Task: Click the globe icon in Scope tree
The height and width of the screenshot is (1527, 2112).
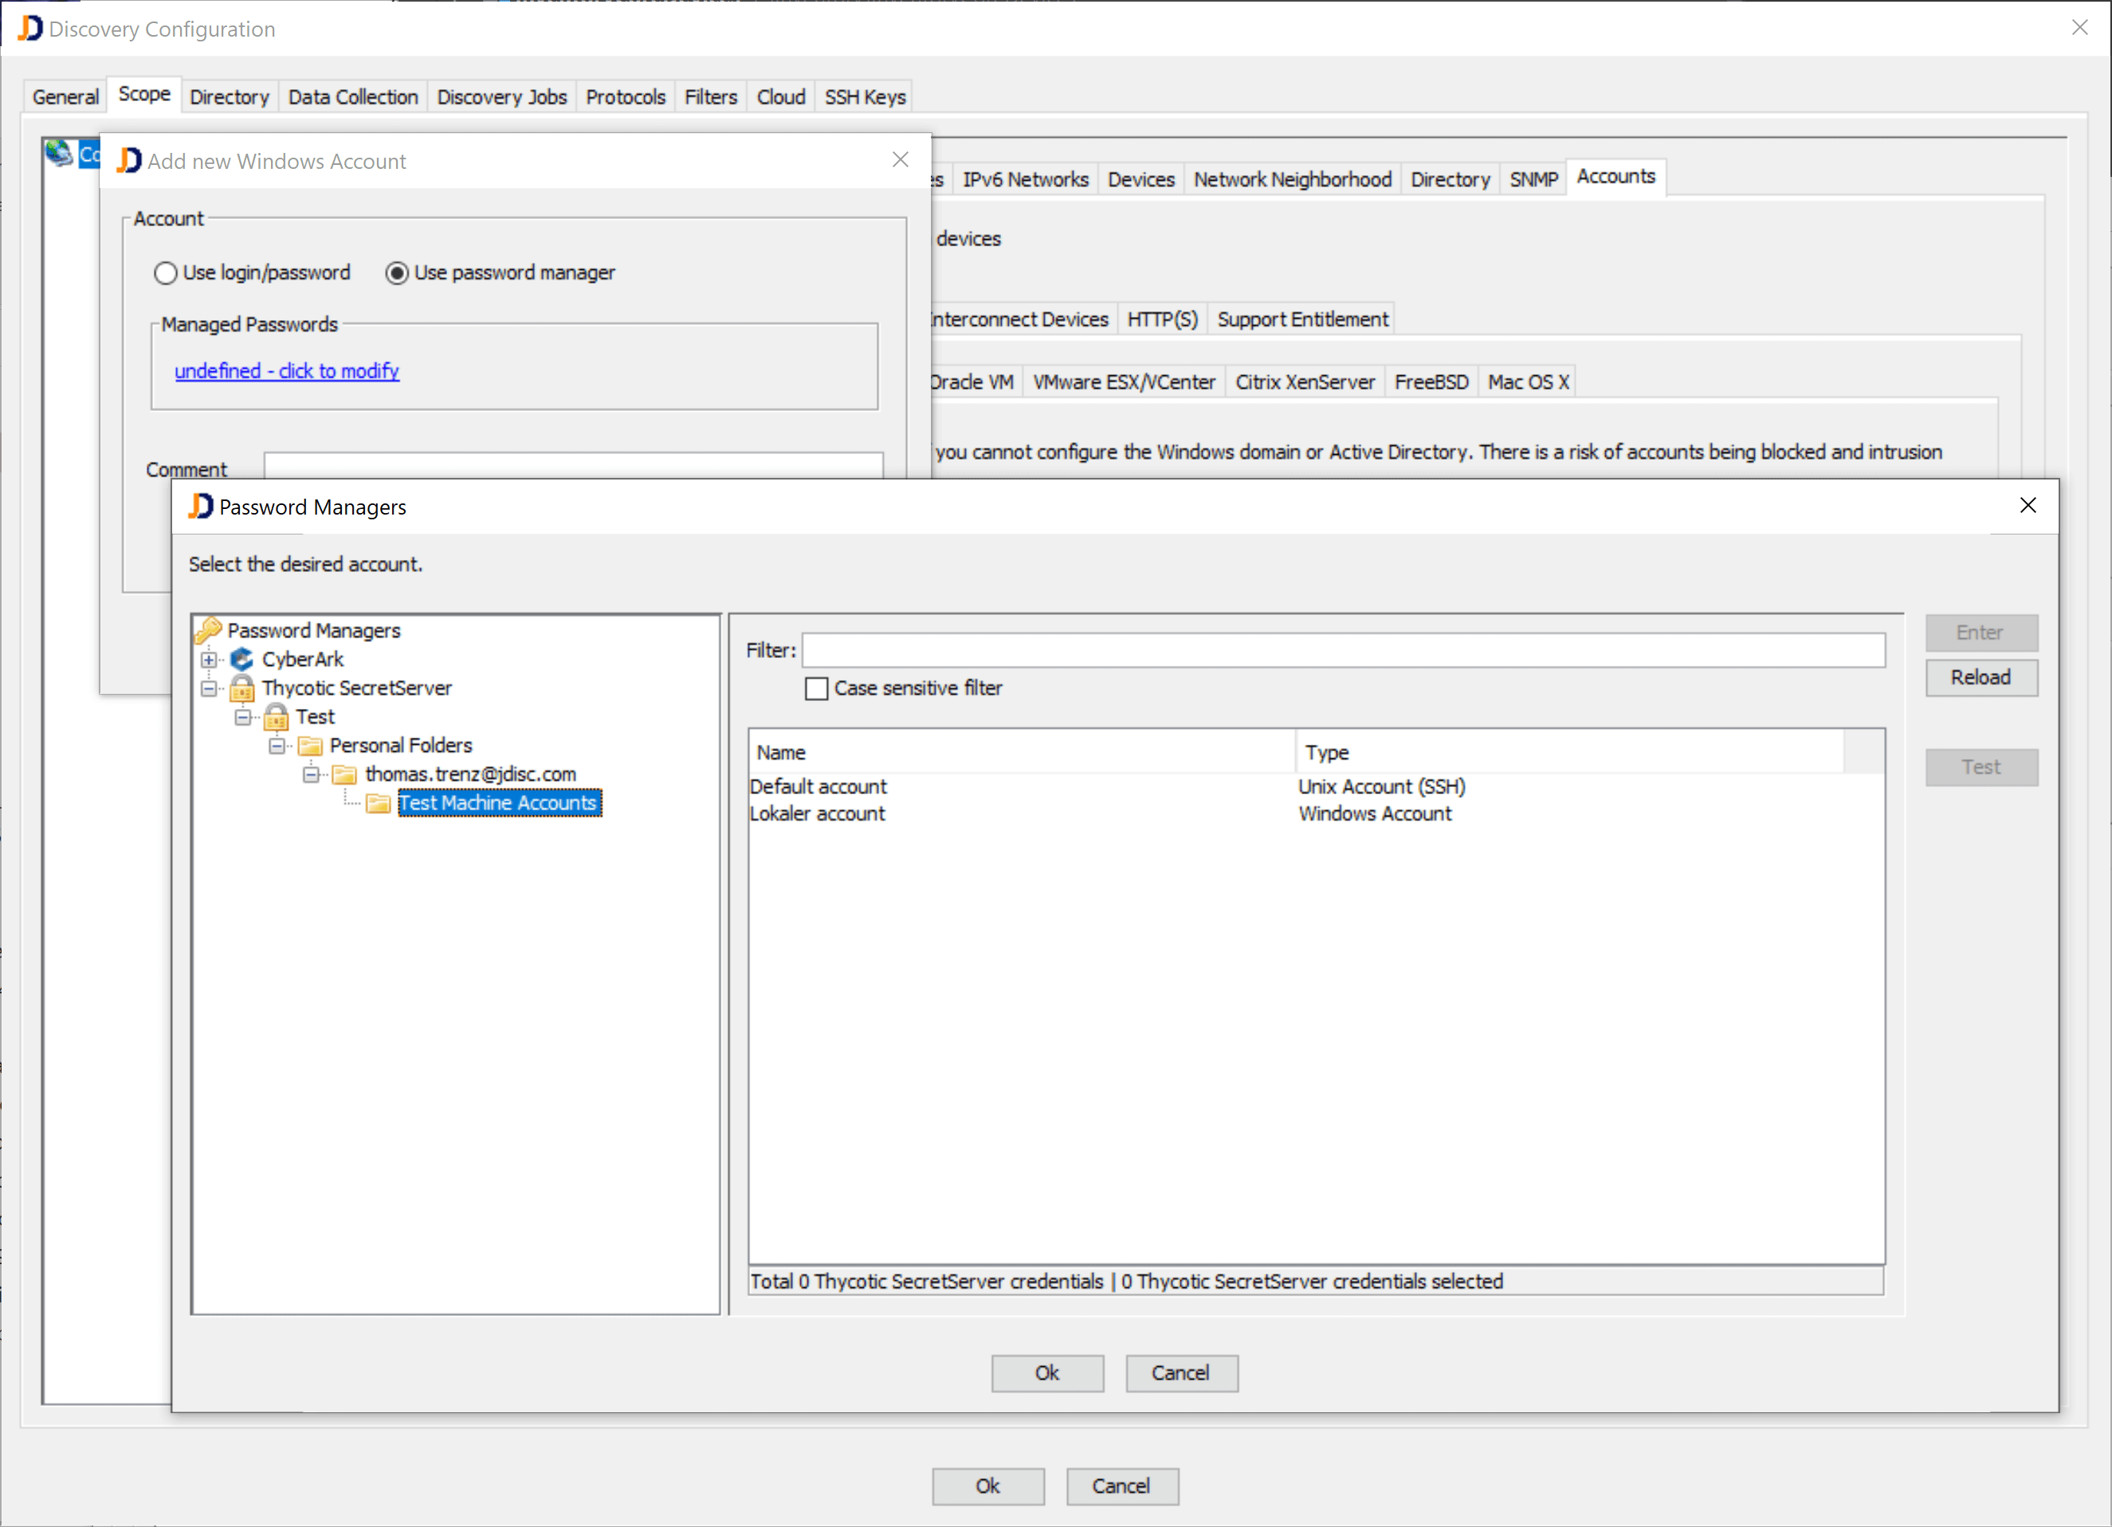Action: click(x=59, y=153)
